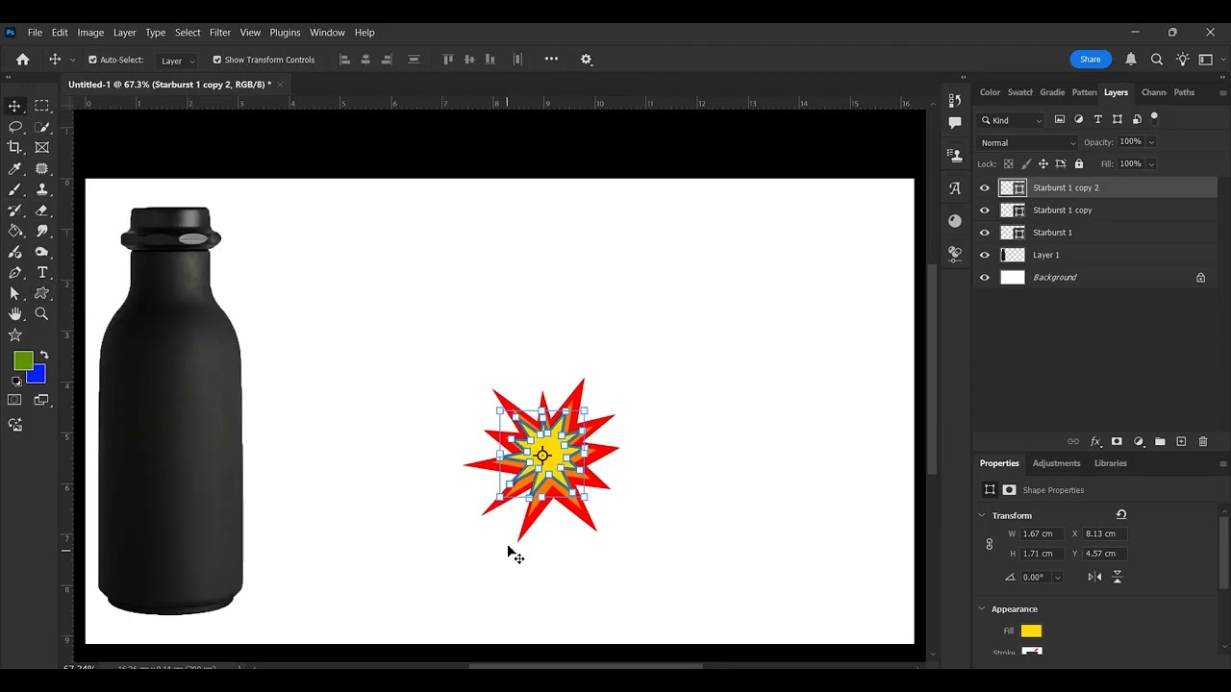Open the rotation angle dropdown
The height and width of the screenshot is (692, 1231).
1057,578
